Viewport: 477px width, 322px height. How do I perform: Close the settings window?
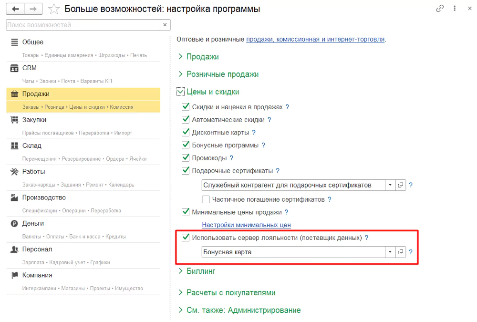click(x=470, y=9)
